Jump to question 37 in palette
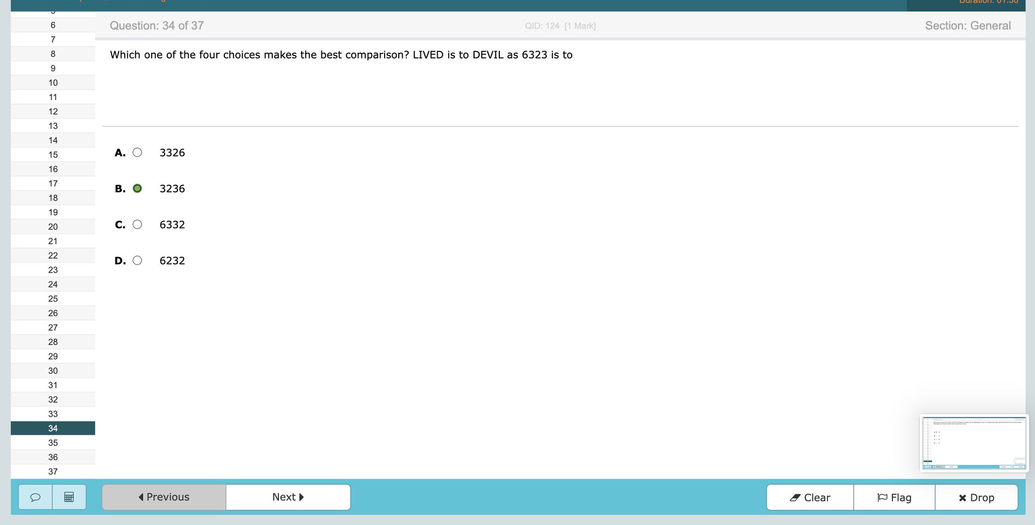Screen dimensions: 1035x525 [x=53, y=471]
